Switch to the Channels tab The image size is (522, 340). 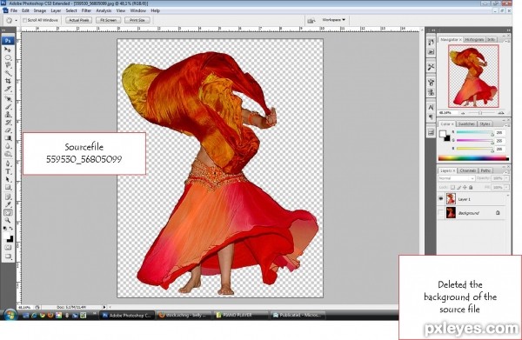coord(467,170)
